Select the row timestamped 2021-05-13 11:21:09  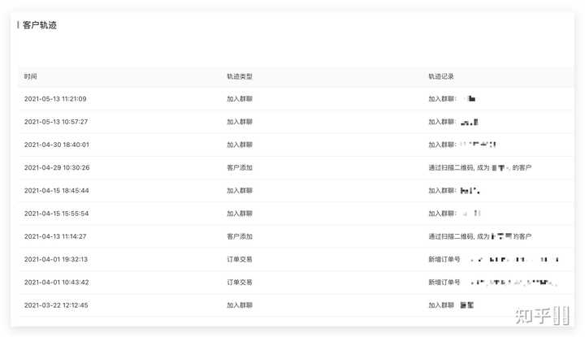[55, 99]
